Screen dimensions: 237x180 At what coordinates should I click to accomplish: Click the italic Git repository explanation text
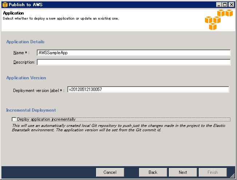click(x=119, y=128)
